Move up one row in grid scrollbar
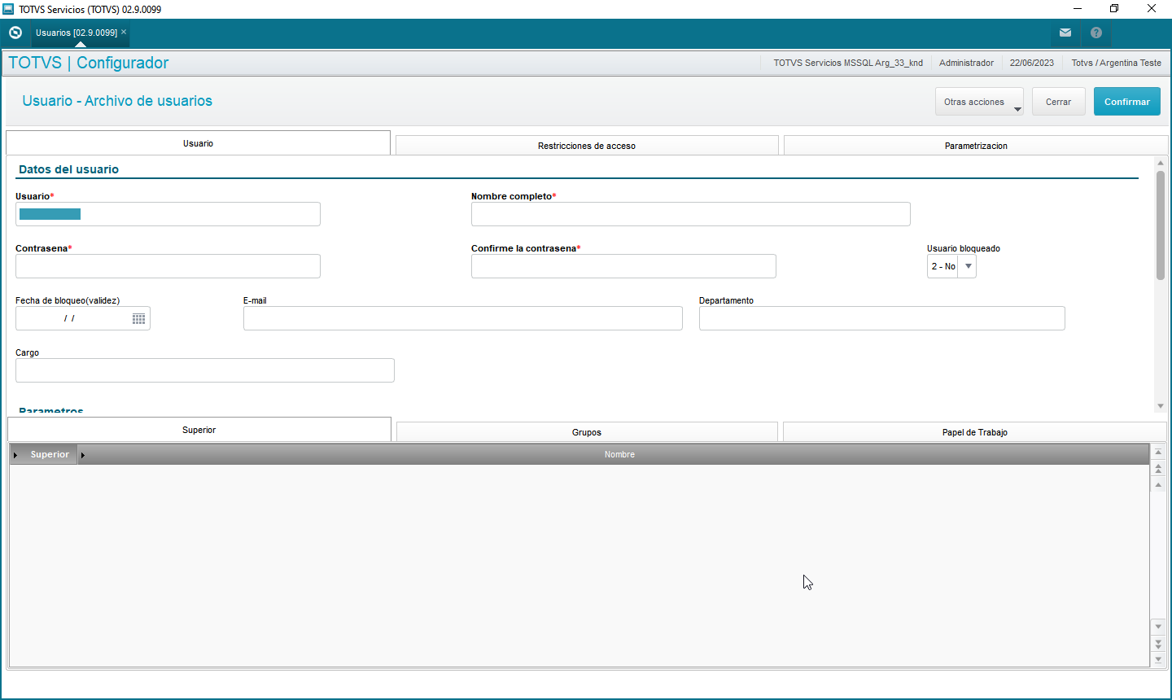This screenshot has width=1172, height=700. pos(1158,485)
